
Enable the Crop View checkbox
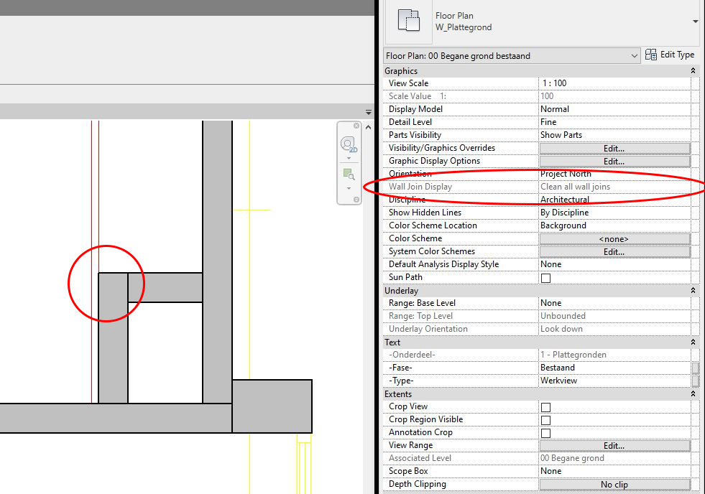tap(545, 406)
